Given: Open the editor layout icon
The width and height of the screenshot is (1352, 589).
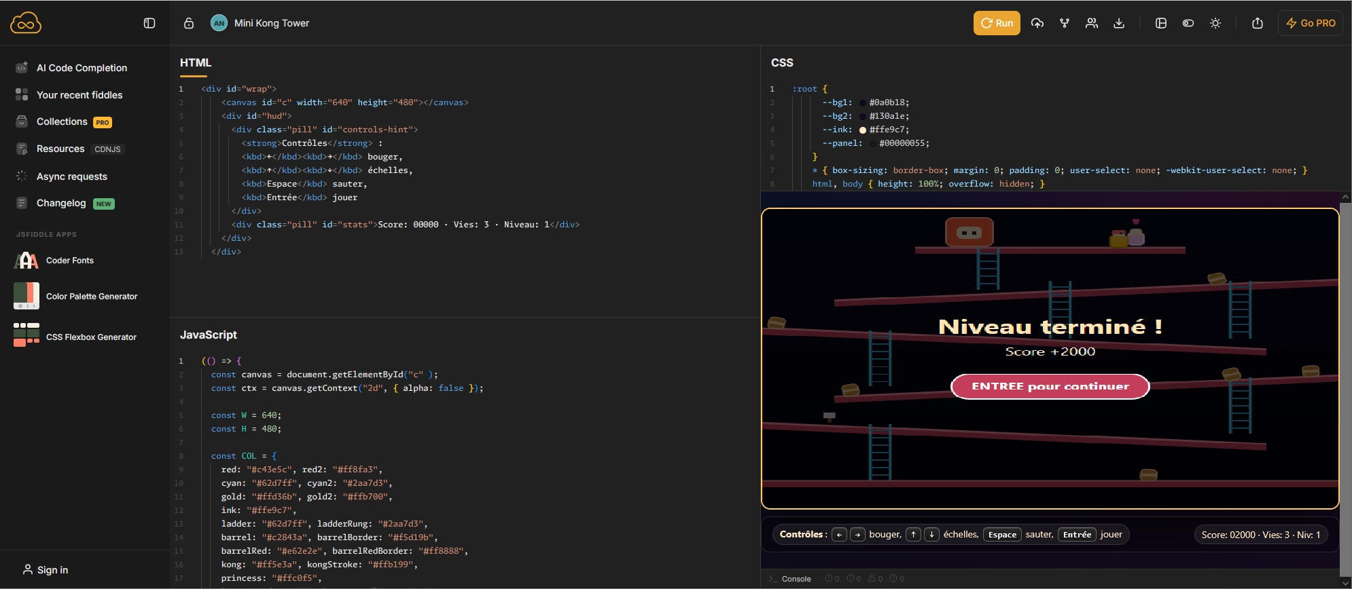Looking at the screenshot, I should (1161, 23).
